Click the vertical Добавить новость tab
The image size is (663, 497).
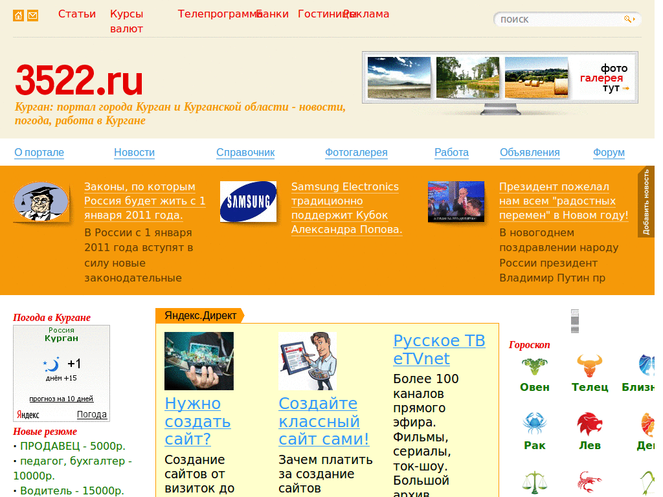pyautogui.click(x=646, y=202)
